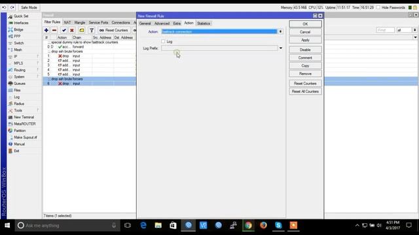The height and width of the screenshot is (235, 419).
Task: Click Exit in sidebar
Action: click(16, 151)
